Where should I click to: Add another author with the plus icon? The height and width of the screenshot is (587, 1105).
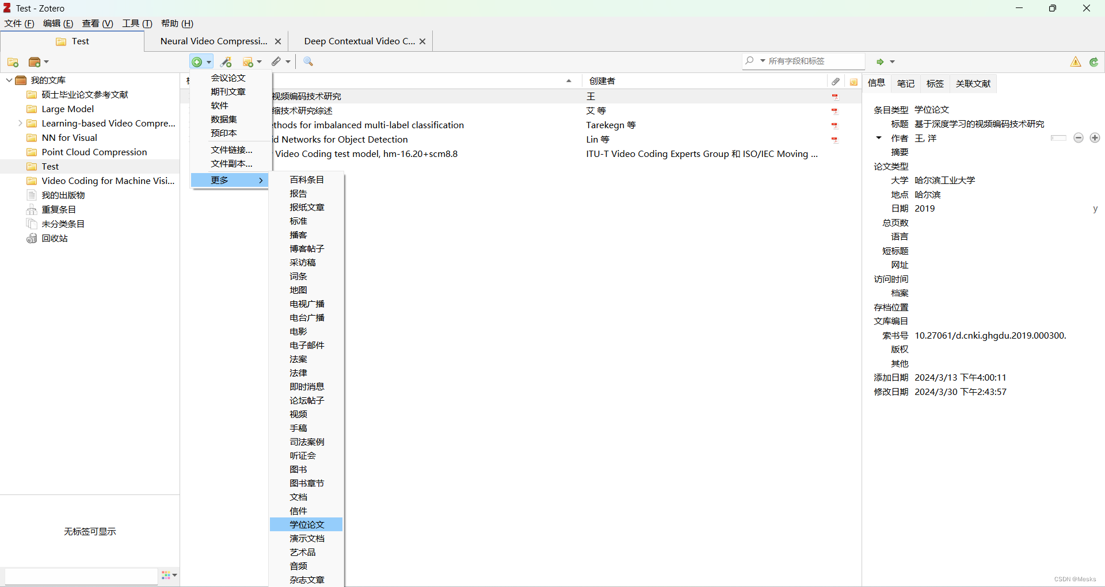(x=1095, y=138)
